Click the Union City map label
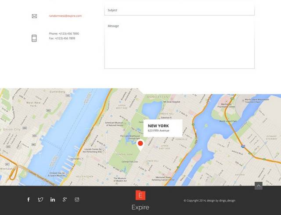281x215 pixels. click(x=12, y=129)
